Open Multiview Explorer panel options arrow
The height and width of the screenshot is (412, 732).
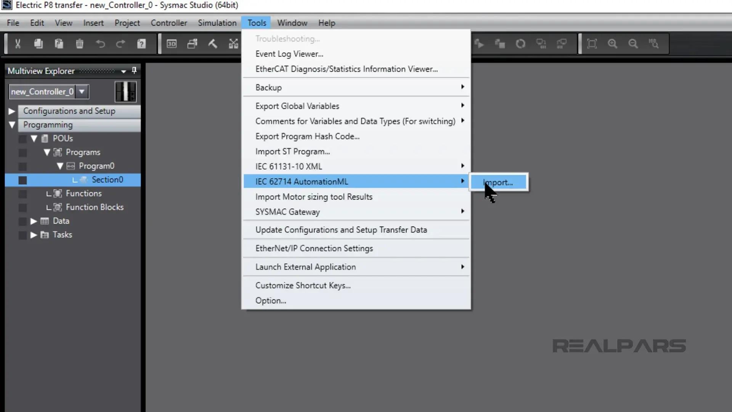coord(124,71)
